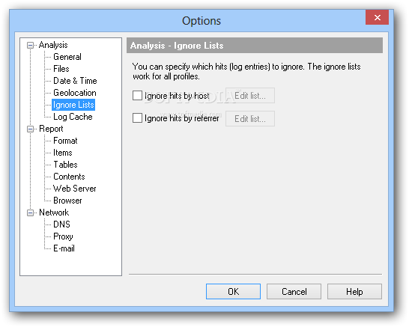
Task: Select the Report category
Action: point(51,129)
